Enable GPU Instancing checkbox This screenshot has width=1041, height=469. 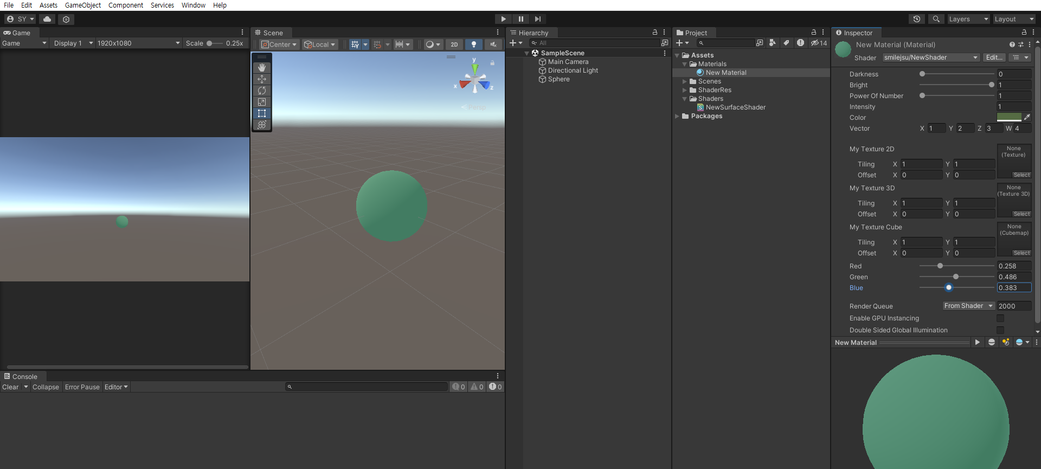pos(1000,318)
